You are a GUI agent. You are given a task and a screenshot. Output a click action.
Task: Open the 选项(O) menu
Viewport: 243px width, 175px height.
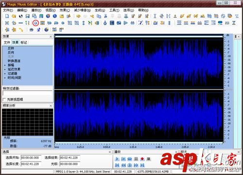pos(129,10)
